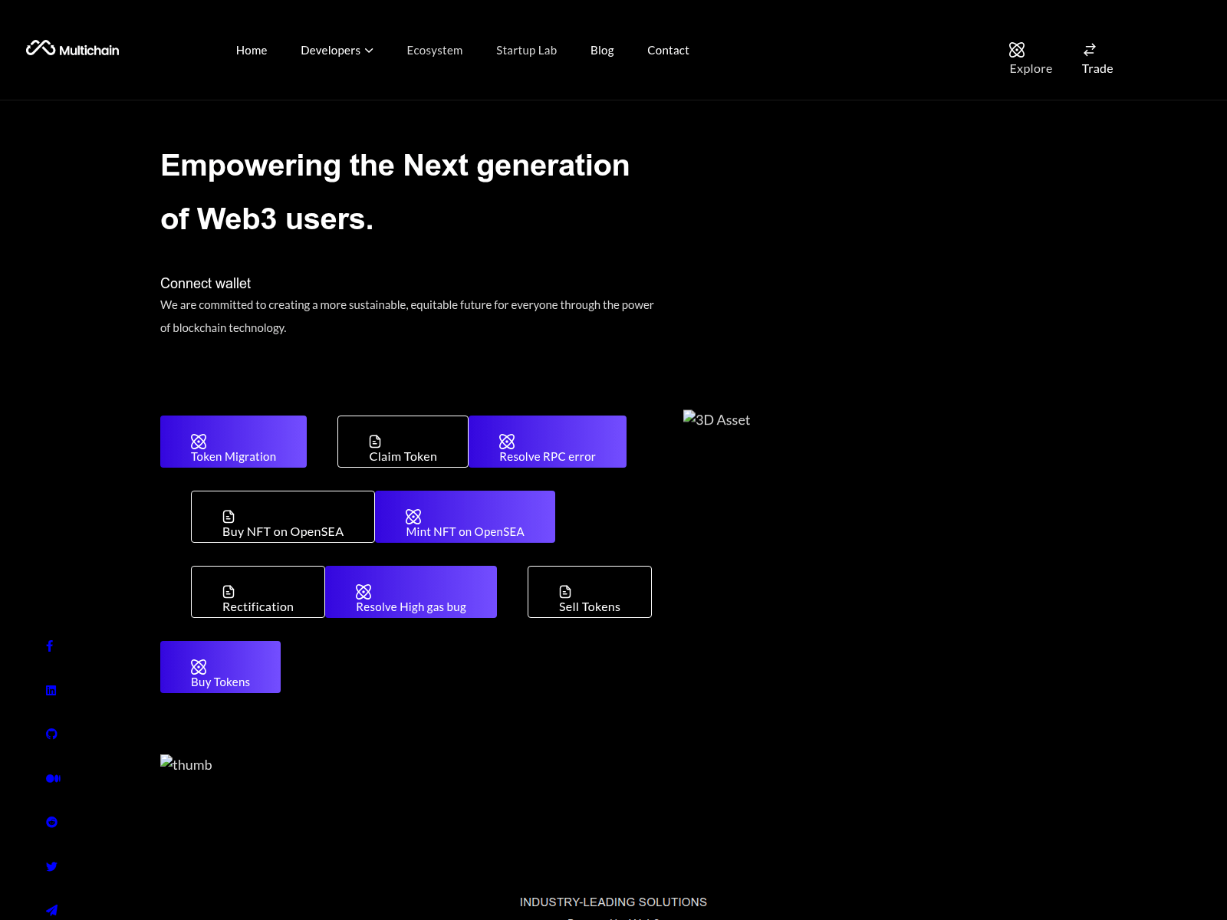Click the atom icon on Buy Tokens

point(199,667)
